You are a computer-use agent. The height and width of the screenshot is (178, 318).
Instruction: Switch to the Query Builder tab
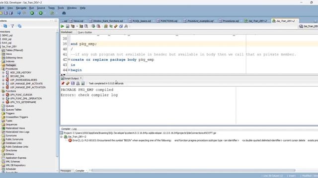coord(85,32)
